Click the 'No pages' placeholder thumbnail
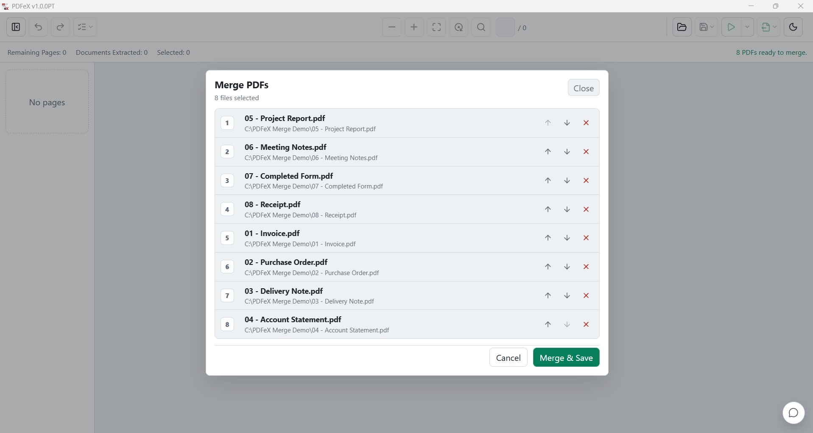813x433 pixels. coord(47,102)
